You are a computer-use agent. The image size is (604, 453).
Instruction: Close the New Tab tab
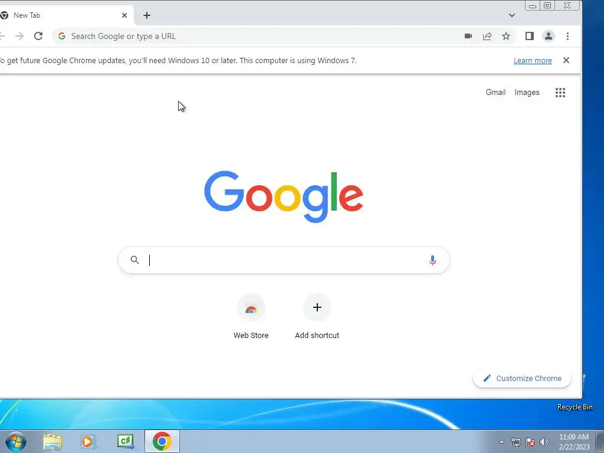pos(124,15)
